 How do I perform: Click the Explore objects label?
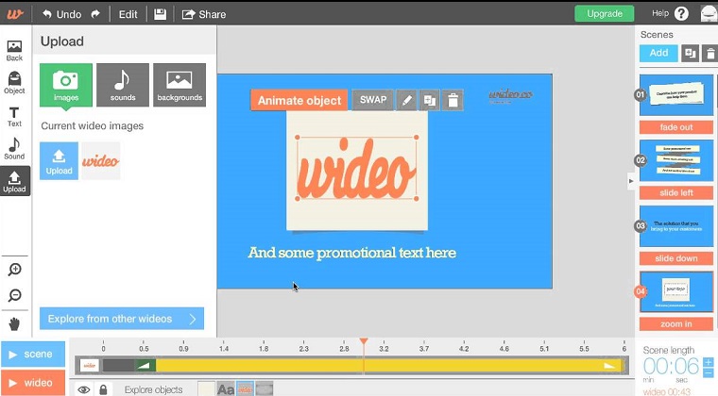pos(153,389)
